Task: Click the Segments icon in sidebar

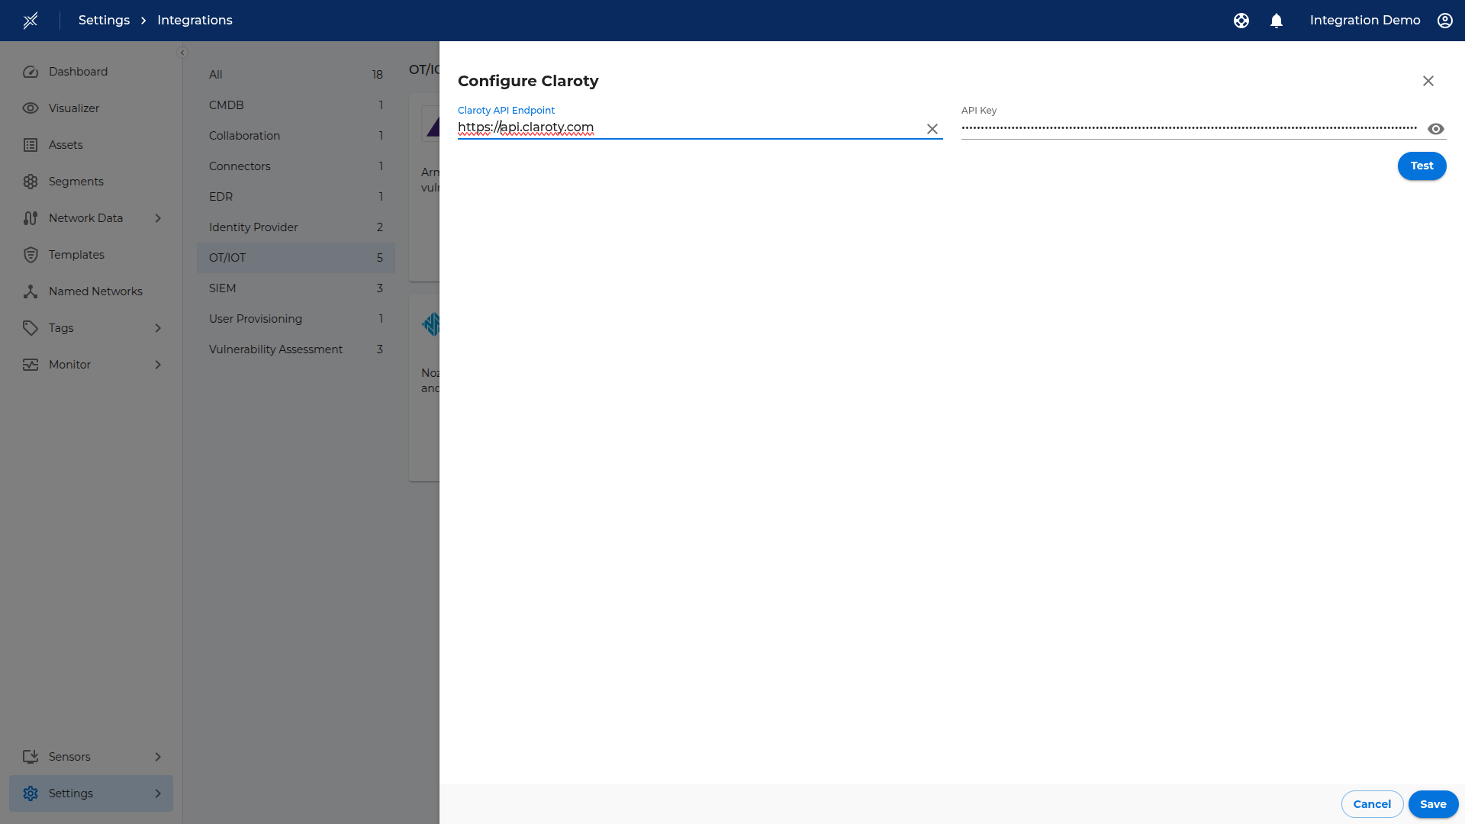Action: tap(31, 182)
